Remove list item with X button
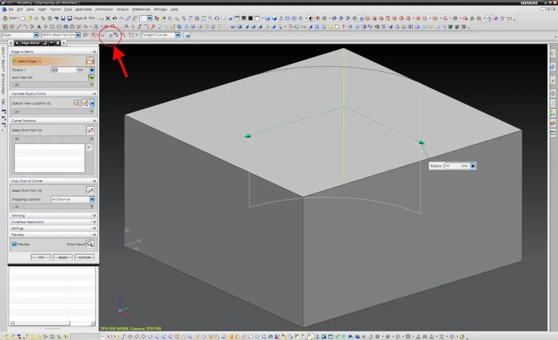558x340 pixels. (89, 147)
